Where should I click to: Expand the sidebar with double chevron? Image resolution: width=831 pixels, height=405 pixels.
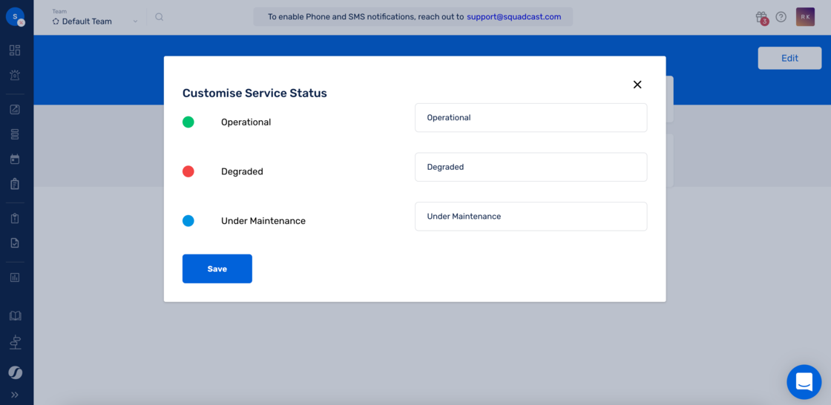15,395
